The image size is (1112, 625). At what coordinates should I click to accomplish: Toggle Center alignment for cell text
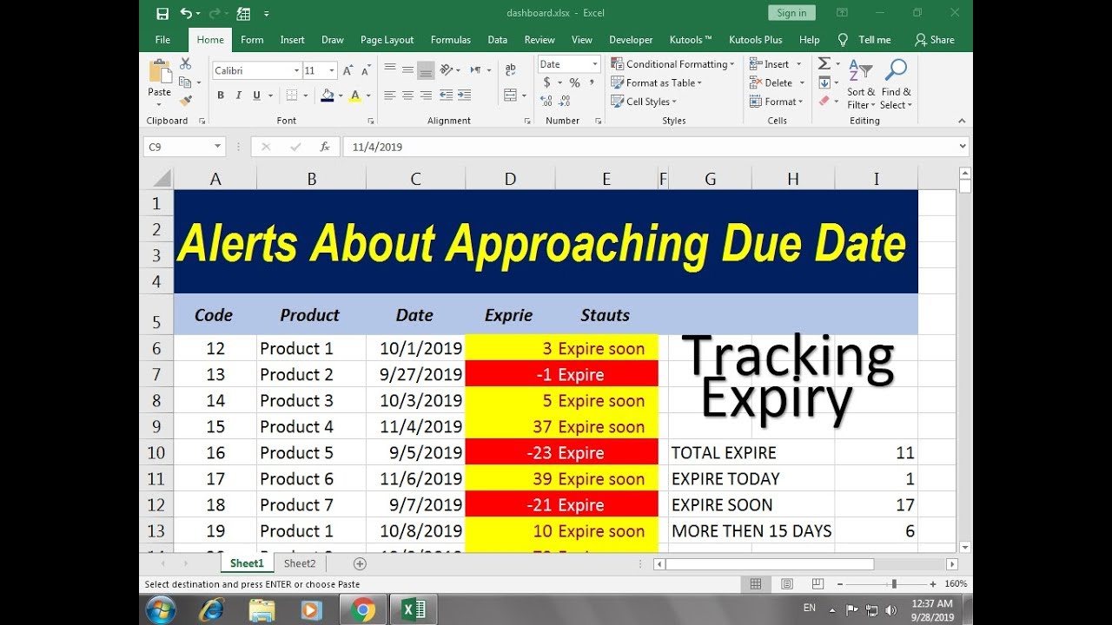point(407,95)
